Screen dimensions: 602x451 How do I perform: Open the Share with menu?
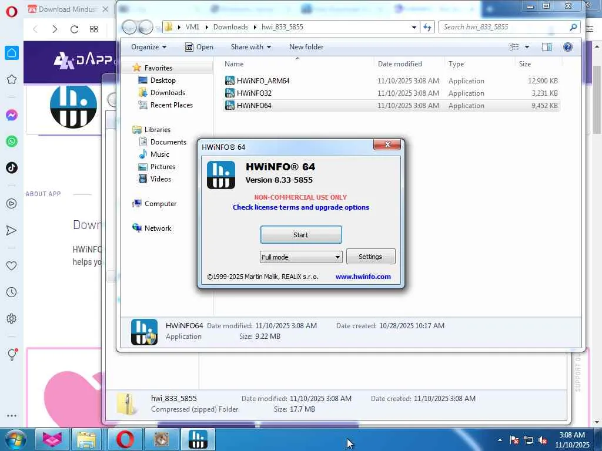(x=250, y=47)
